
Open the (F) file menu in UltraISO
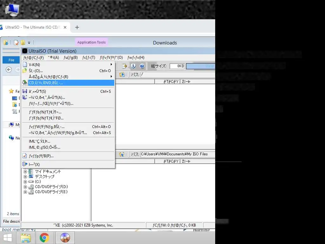[33, 58]
